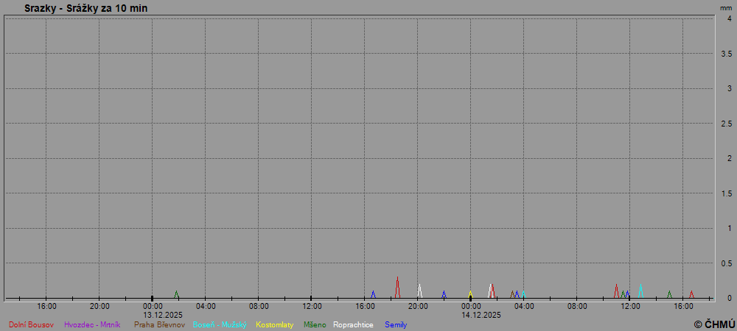Select the Hvozdec - Mrtník legend entry
This screenshot has width=737, height=331.
pos(92,324)
